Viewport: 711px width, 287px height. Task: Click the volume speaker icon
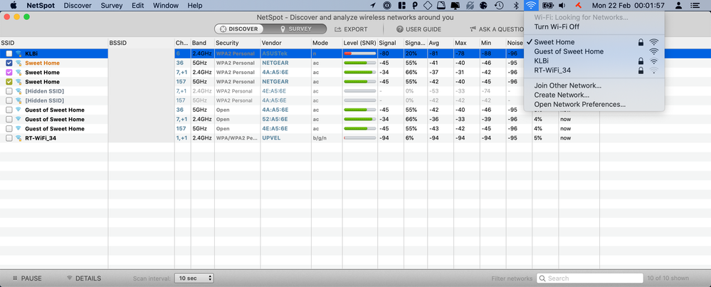click(562, 6)
